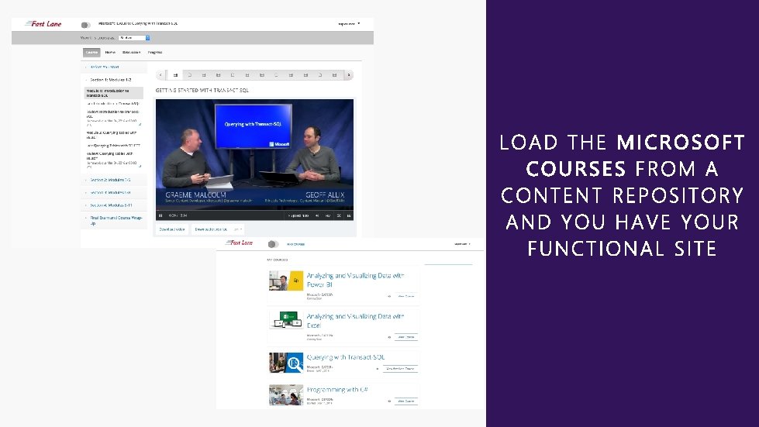Click Programming with C# course thumbnail
The image size is (759, 427).
286,394
